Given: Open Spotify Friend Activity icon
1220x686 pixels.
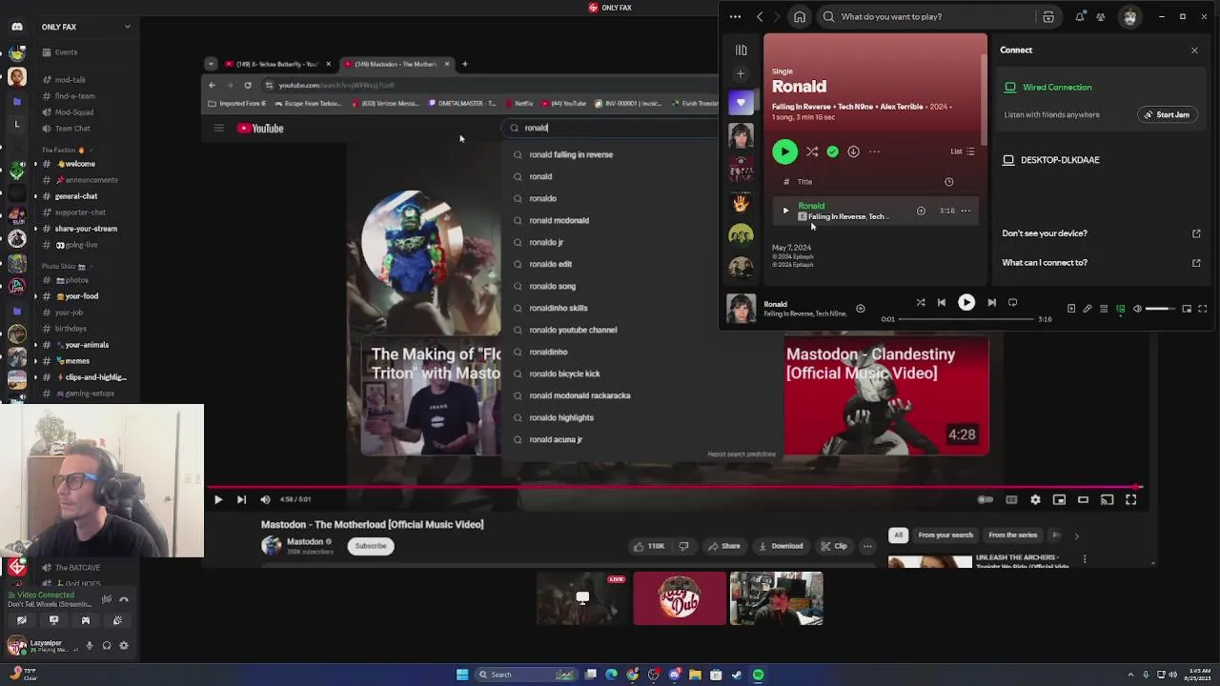Looking at the screenshot, I should tap(1101, 16).
